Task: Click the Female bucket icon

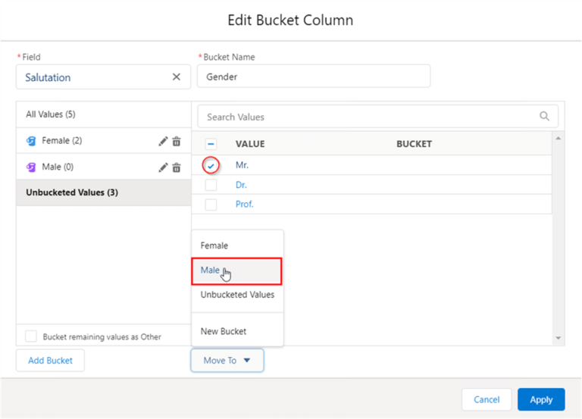Action: [31, 141]
